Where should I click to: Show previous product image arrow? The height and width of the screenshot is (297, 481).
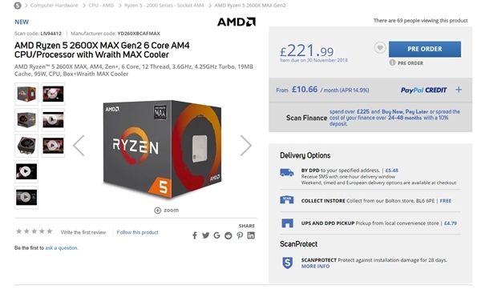point(79,146)
